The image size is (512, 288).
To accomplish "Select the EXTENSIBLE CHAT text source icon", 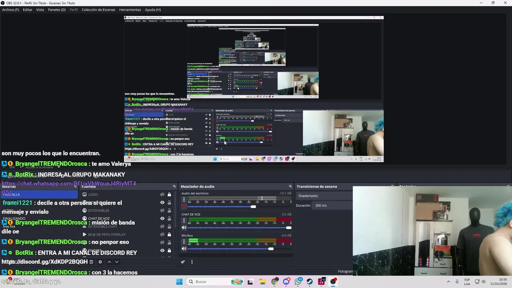I will (x=84, y=226).
